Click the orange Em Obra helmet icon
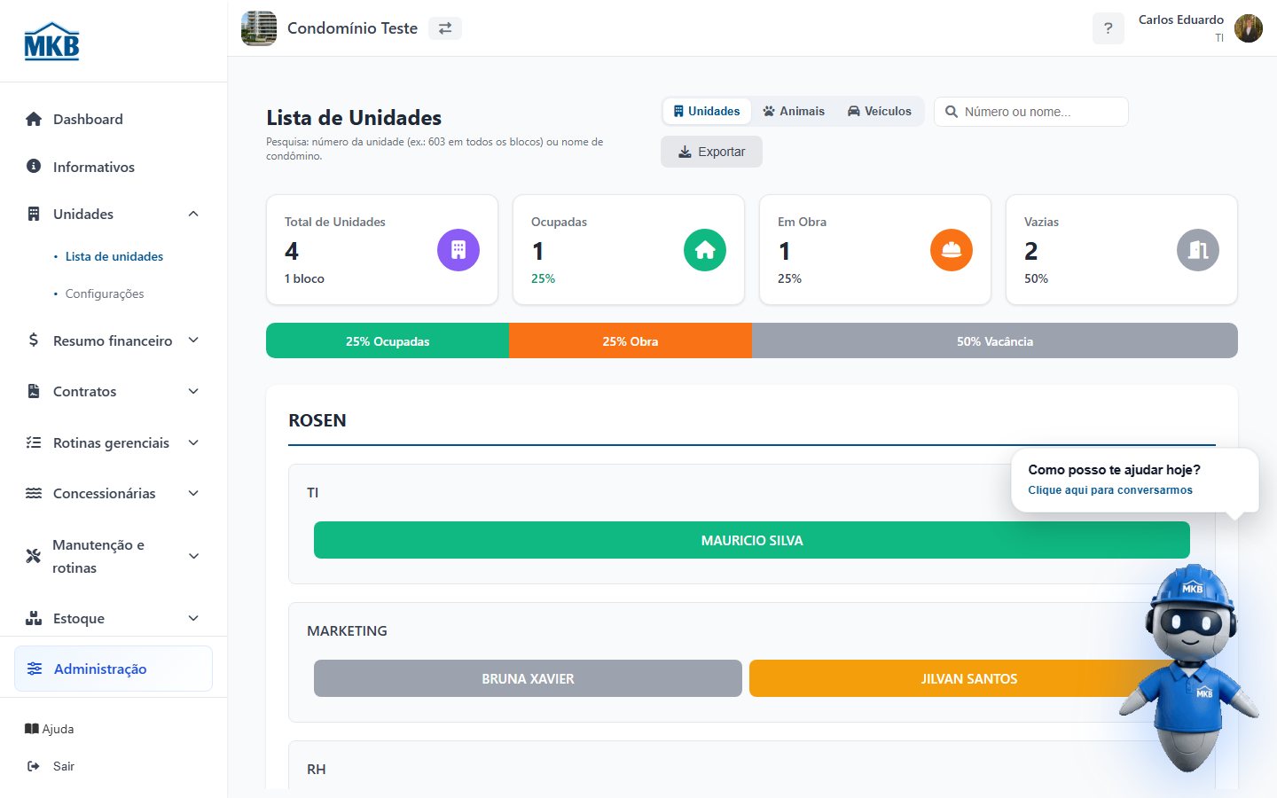 pyautogui.click(x=952, y=250)
